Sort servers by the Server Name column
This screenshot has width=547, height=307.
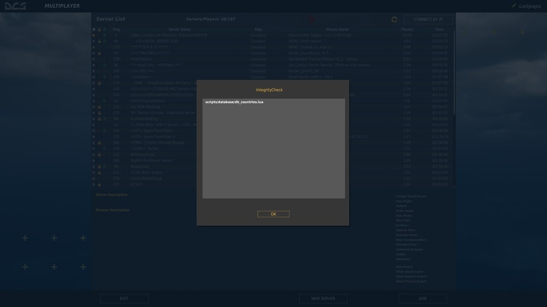click(179, 29)
